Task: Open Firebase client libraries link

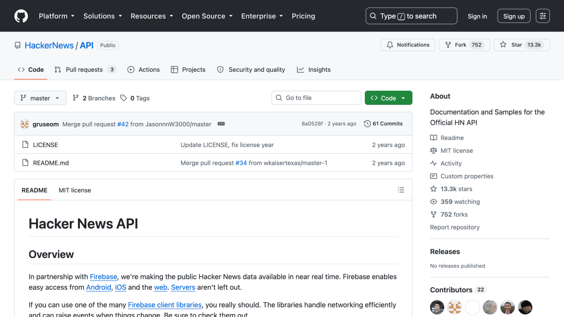Action: pos(165,305)
